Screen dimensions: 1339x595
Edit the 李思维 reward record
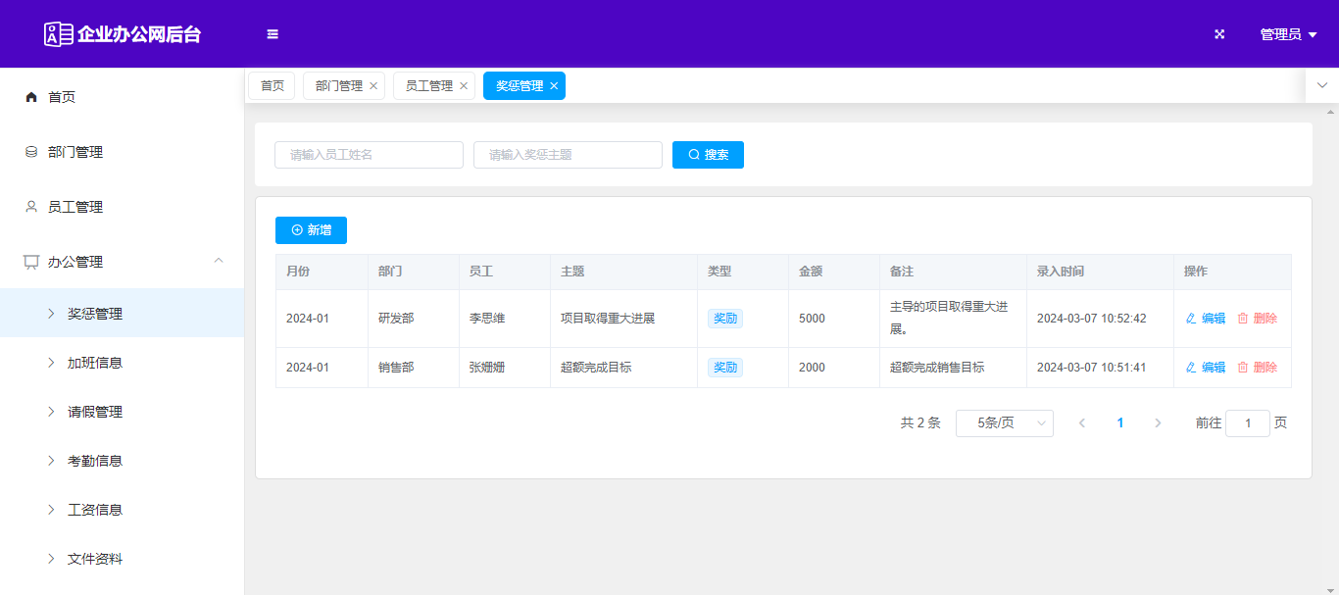(1206, 319)
